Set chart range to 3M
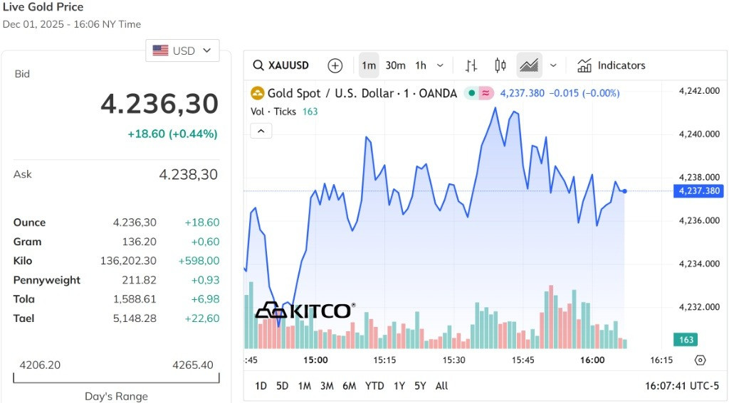 point(327,386)
